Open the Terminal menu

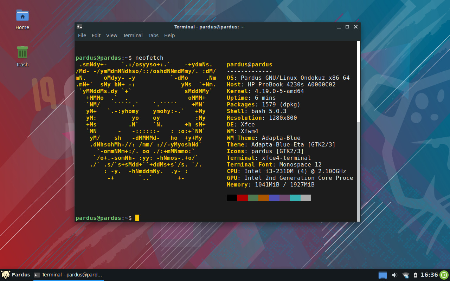point(133,35)
